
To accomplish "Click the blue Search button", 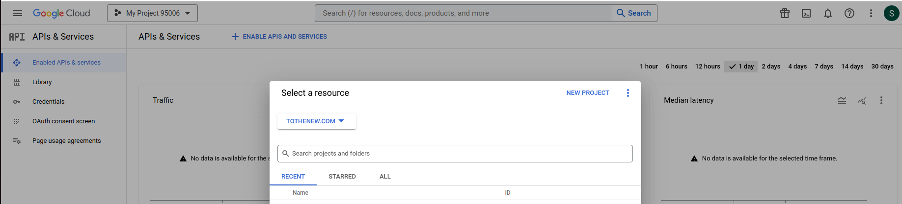I will [x=634, y=13].
